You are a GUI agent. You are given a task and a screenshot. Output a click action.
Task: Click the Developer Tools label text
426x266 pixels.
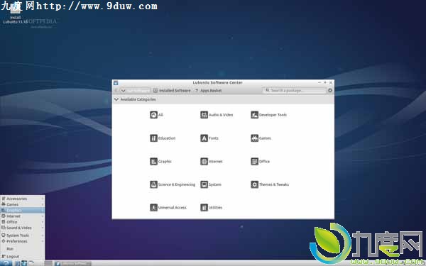(273, 115)
